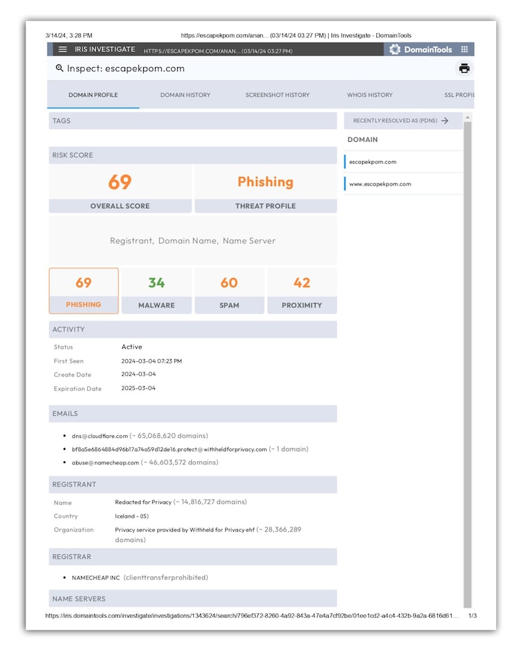The image size is (519, 654).
Task: Show the Spam score tile
Action: point(229,291)
